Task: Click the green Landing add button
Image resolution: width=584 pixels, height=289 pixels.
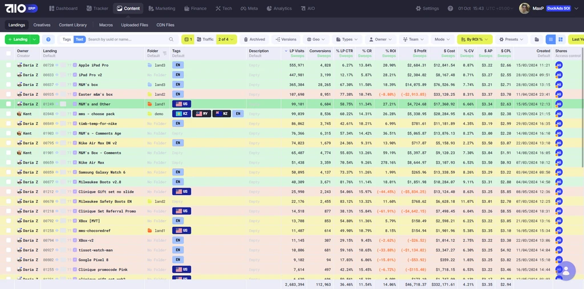Action: [x=18, y=39]
